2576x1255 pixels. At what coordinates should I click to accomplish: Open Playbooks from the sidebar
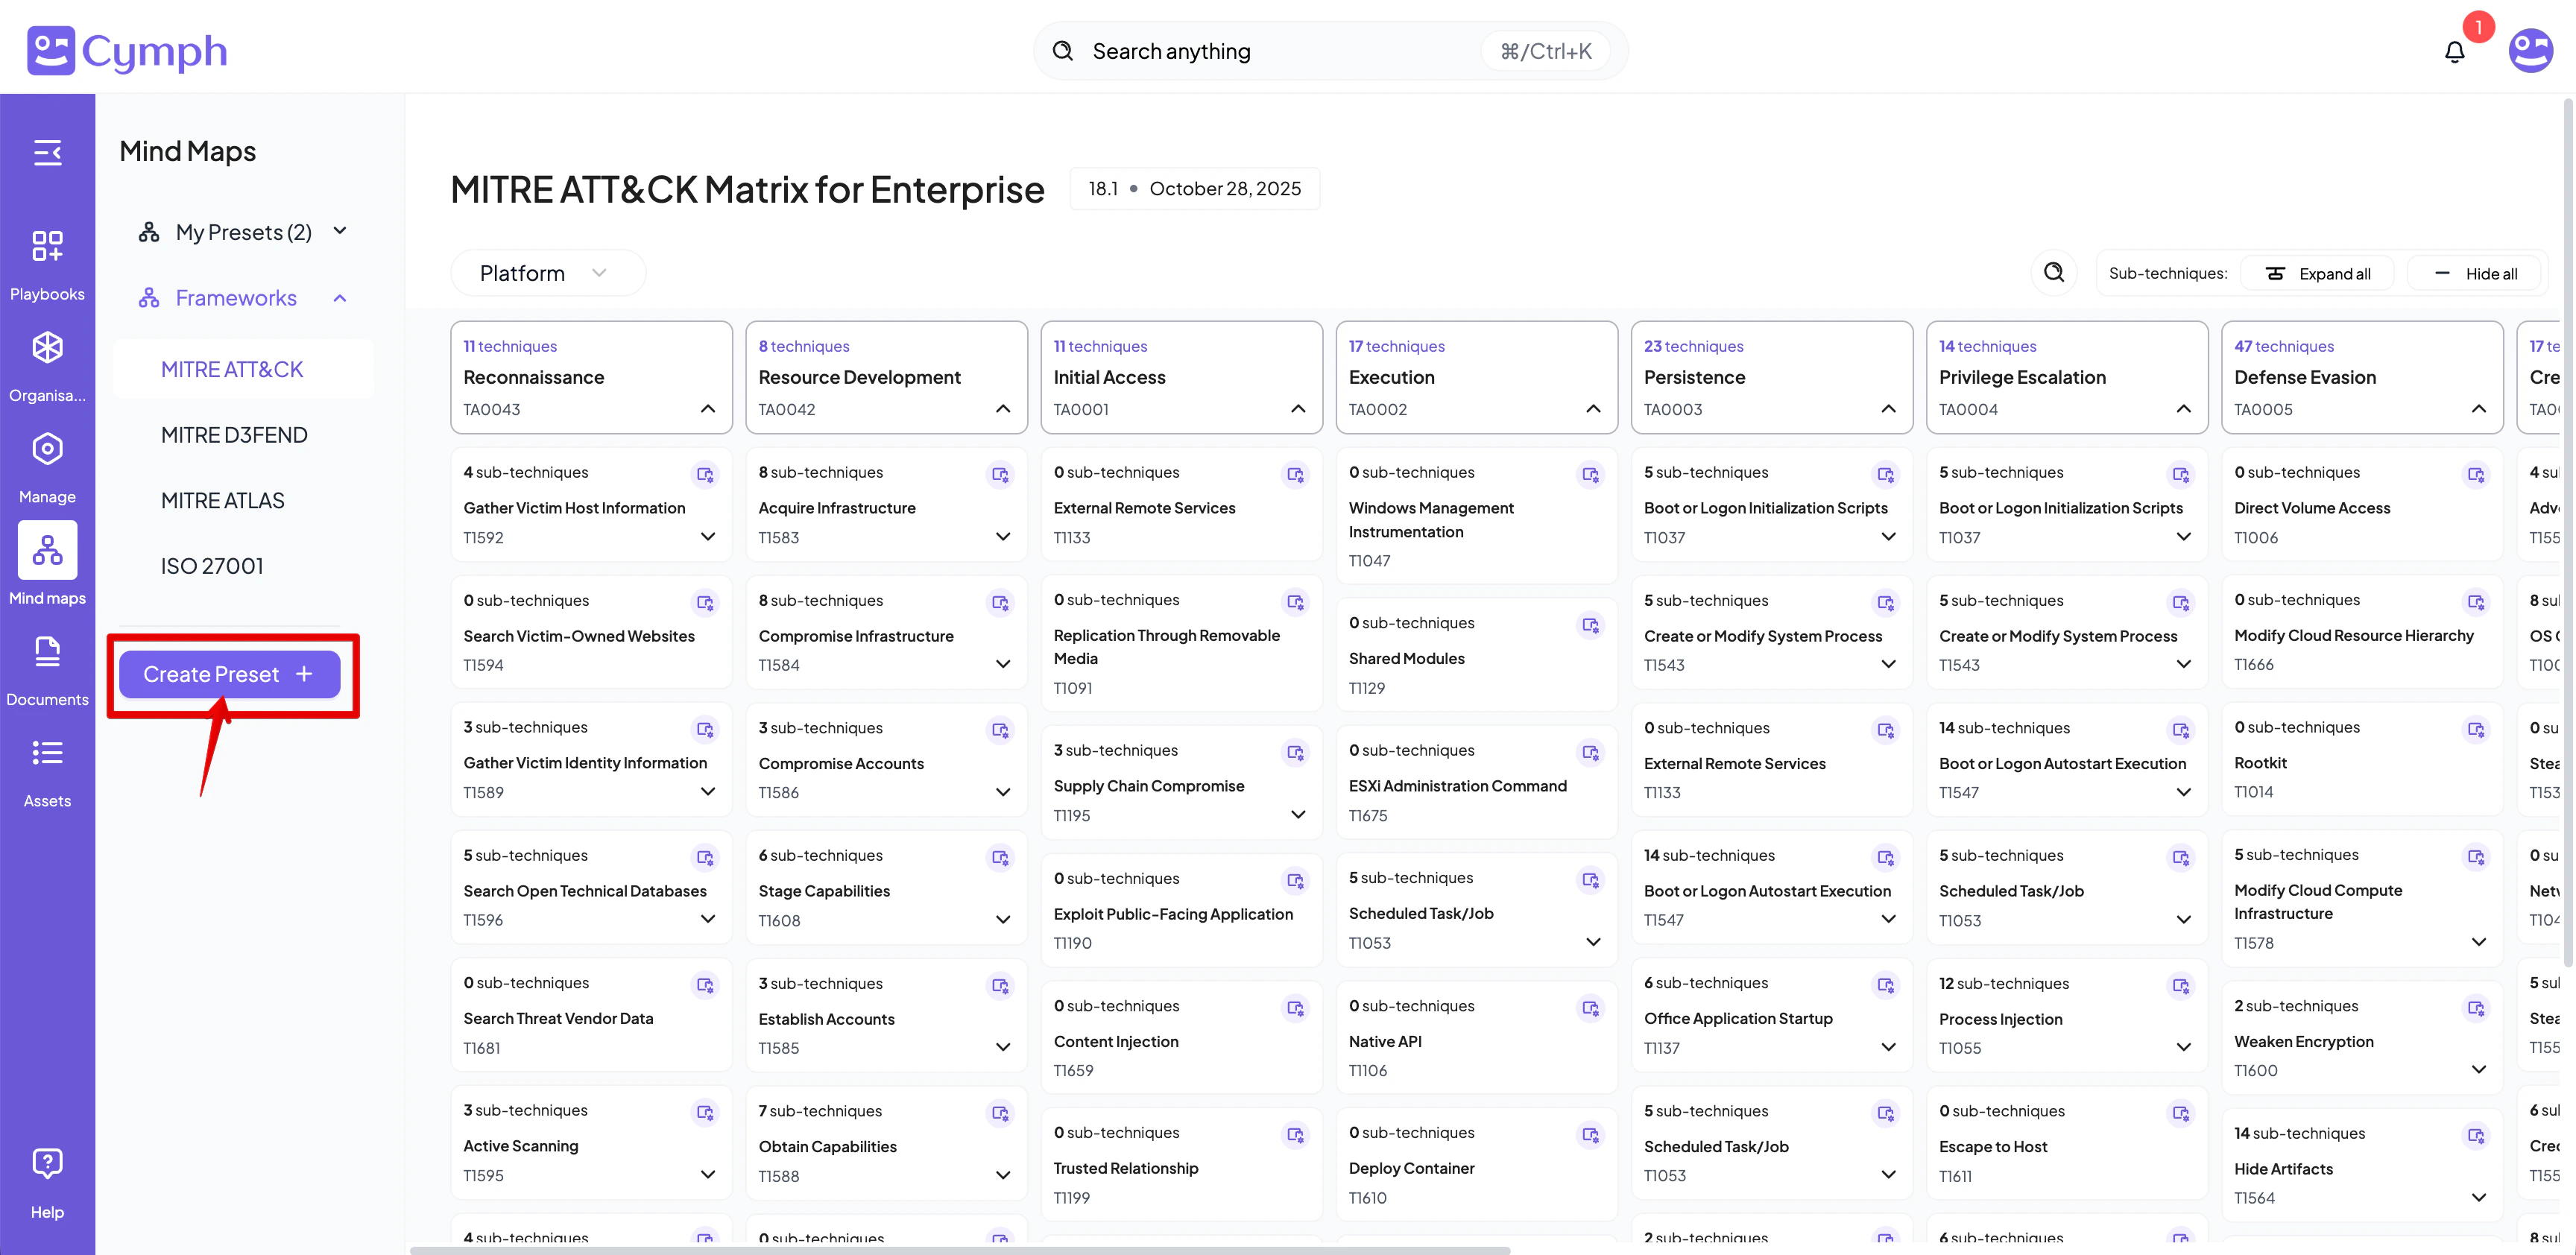[47, 265]
